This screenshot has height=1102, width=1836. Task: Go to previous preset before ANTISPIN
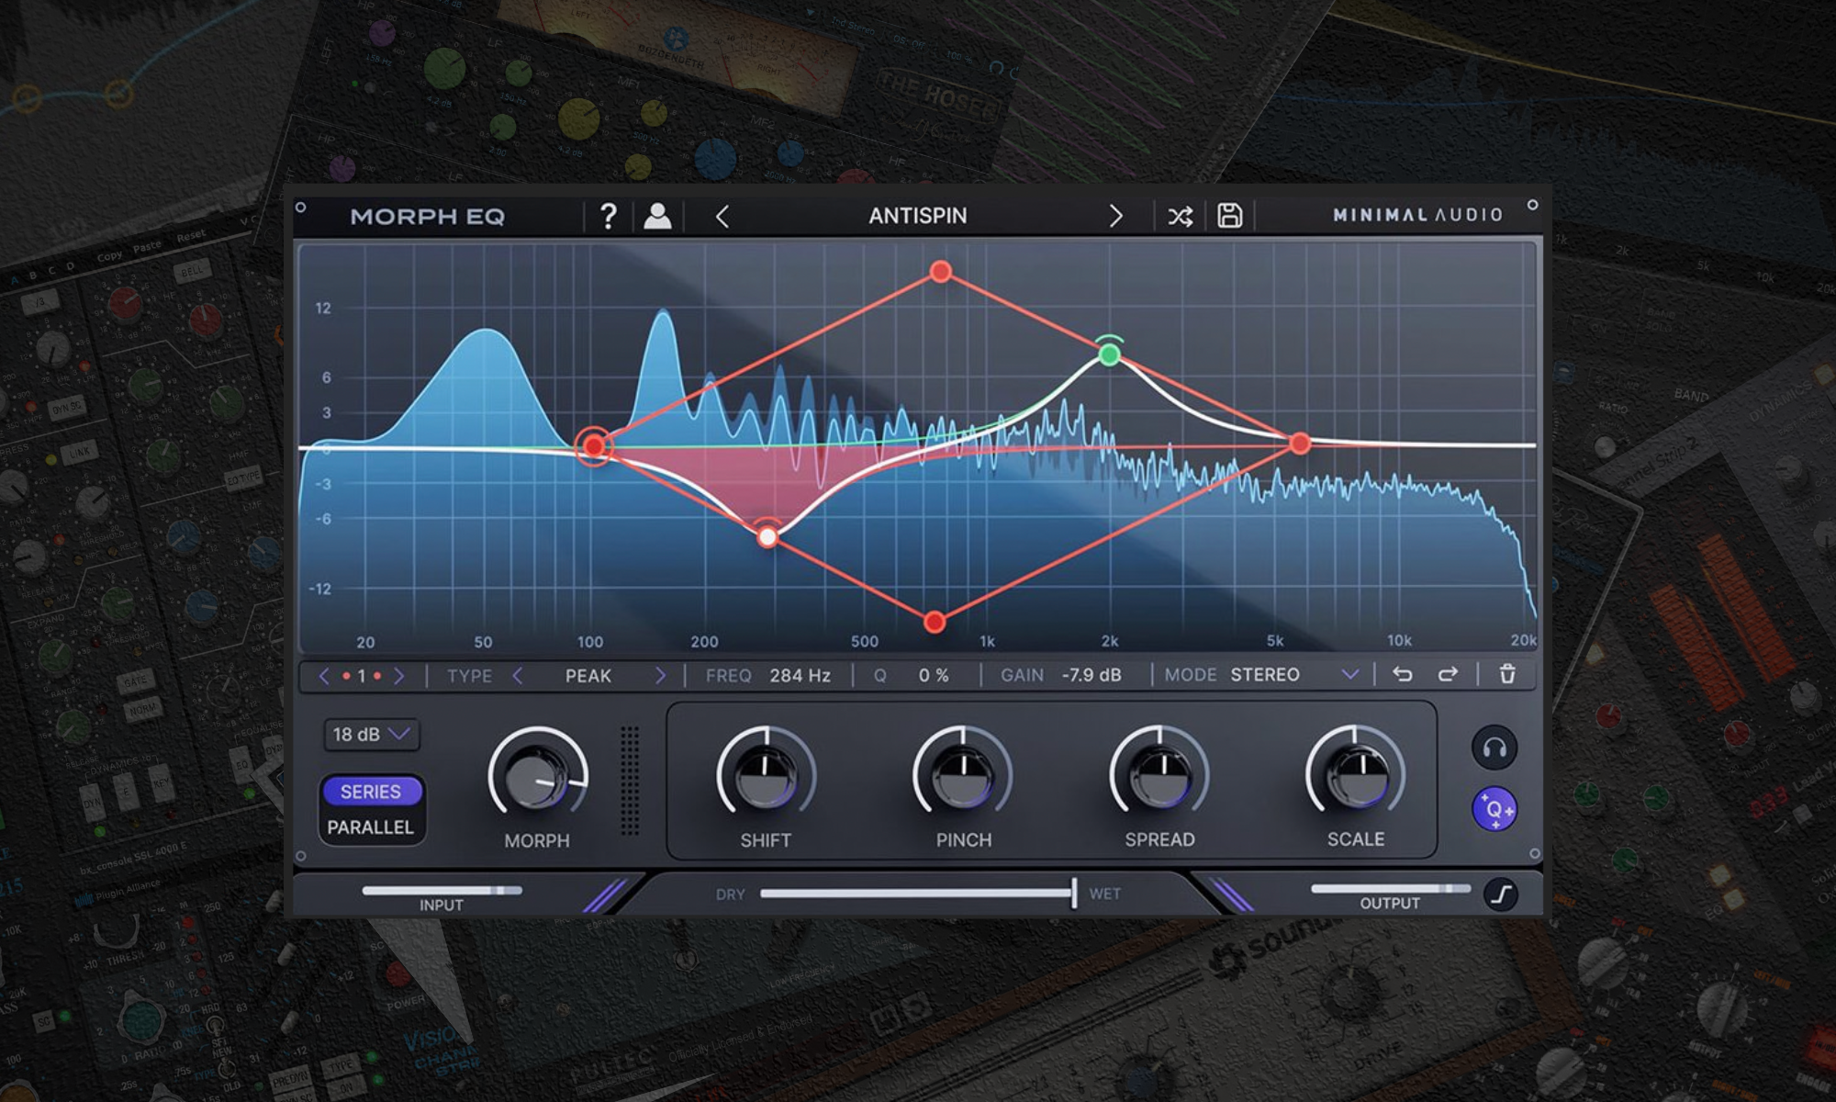click(722, 217)
